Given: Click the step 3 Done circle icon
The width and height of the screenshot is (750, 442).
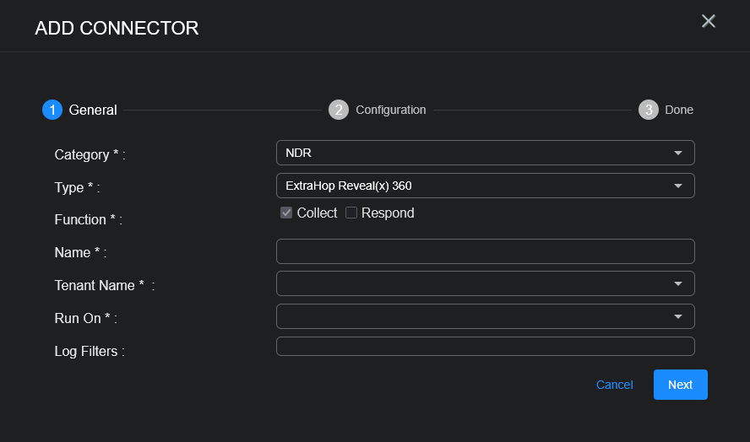Looking at the screenshot, I should [649, 110].
